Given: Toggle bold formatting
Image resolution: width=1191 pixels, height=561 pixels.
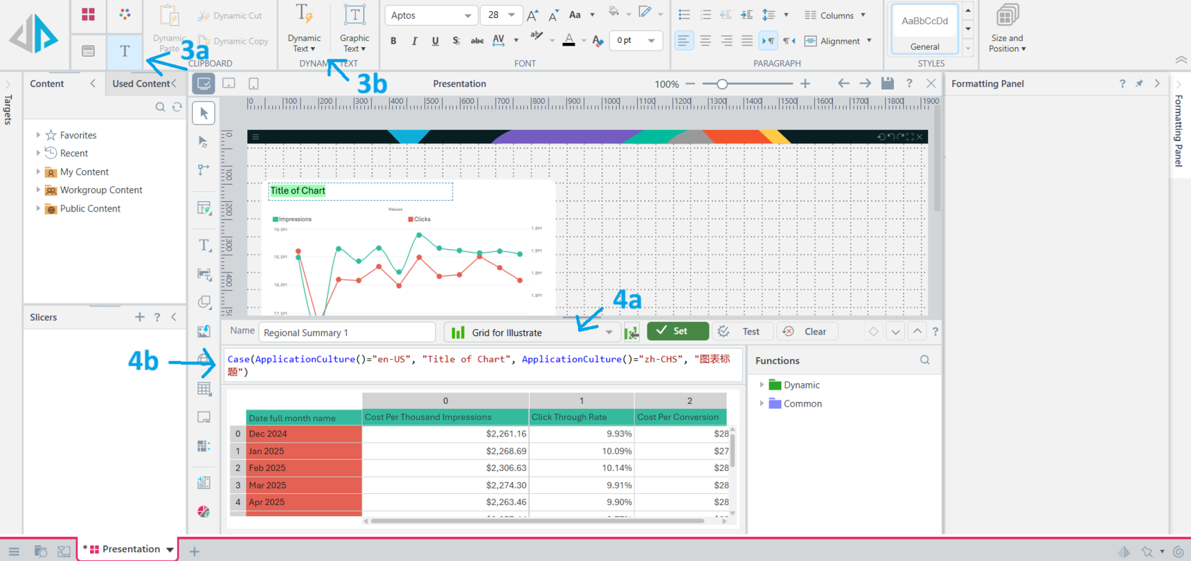Looking at the screenshot, I should [393, 41].
